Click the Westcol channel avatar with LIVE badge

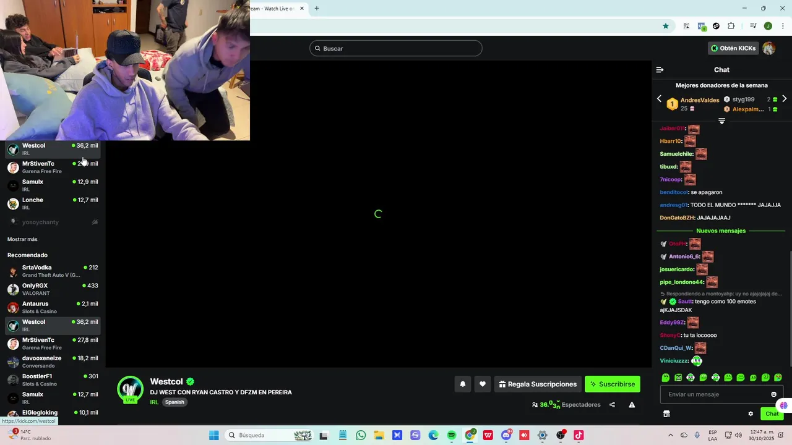(x=131, y=389)
